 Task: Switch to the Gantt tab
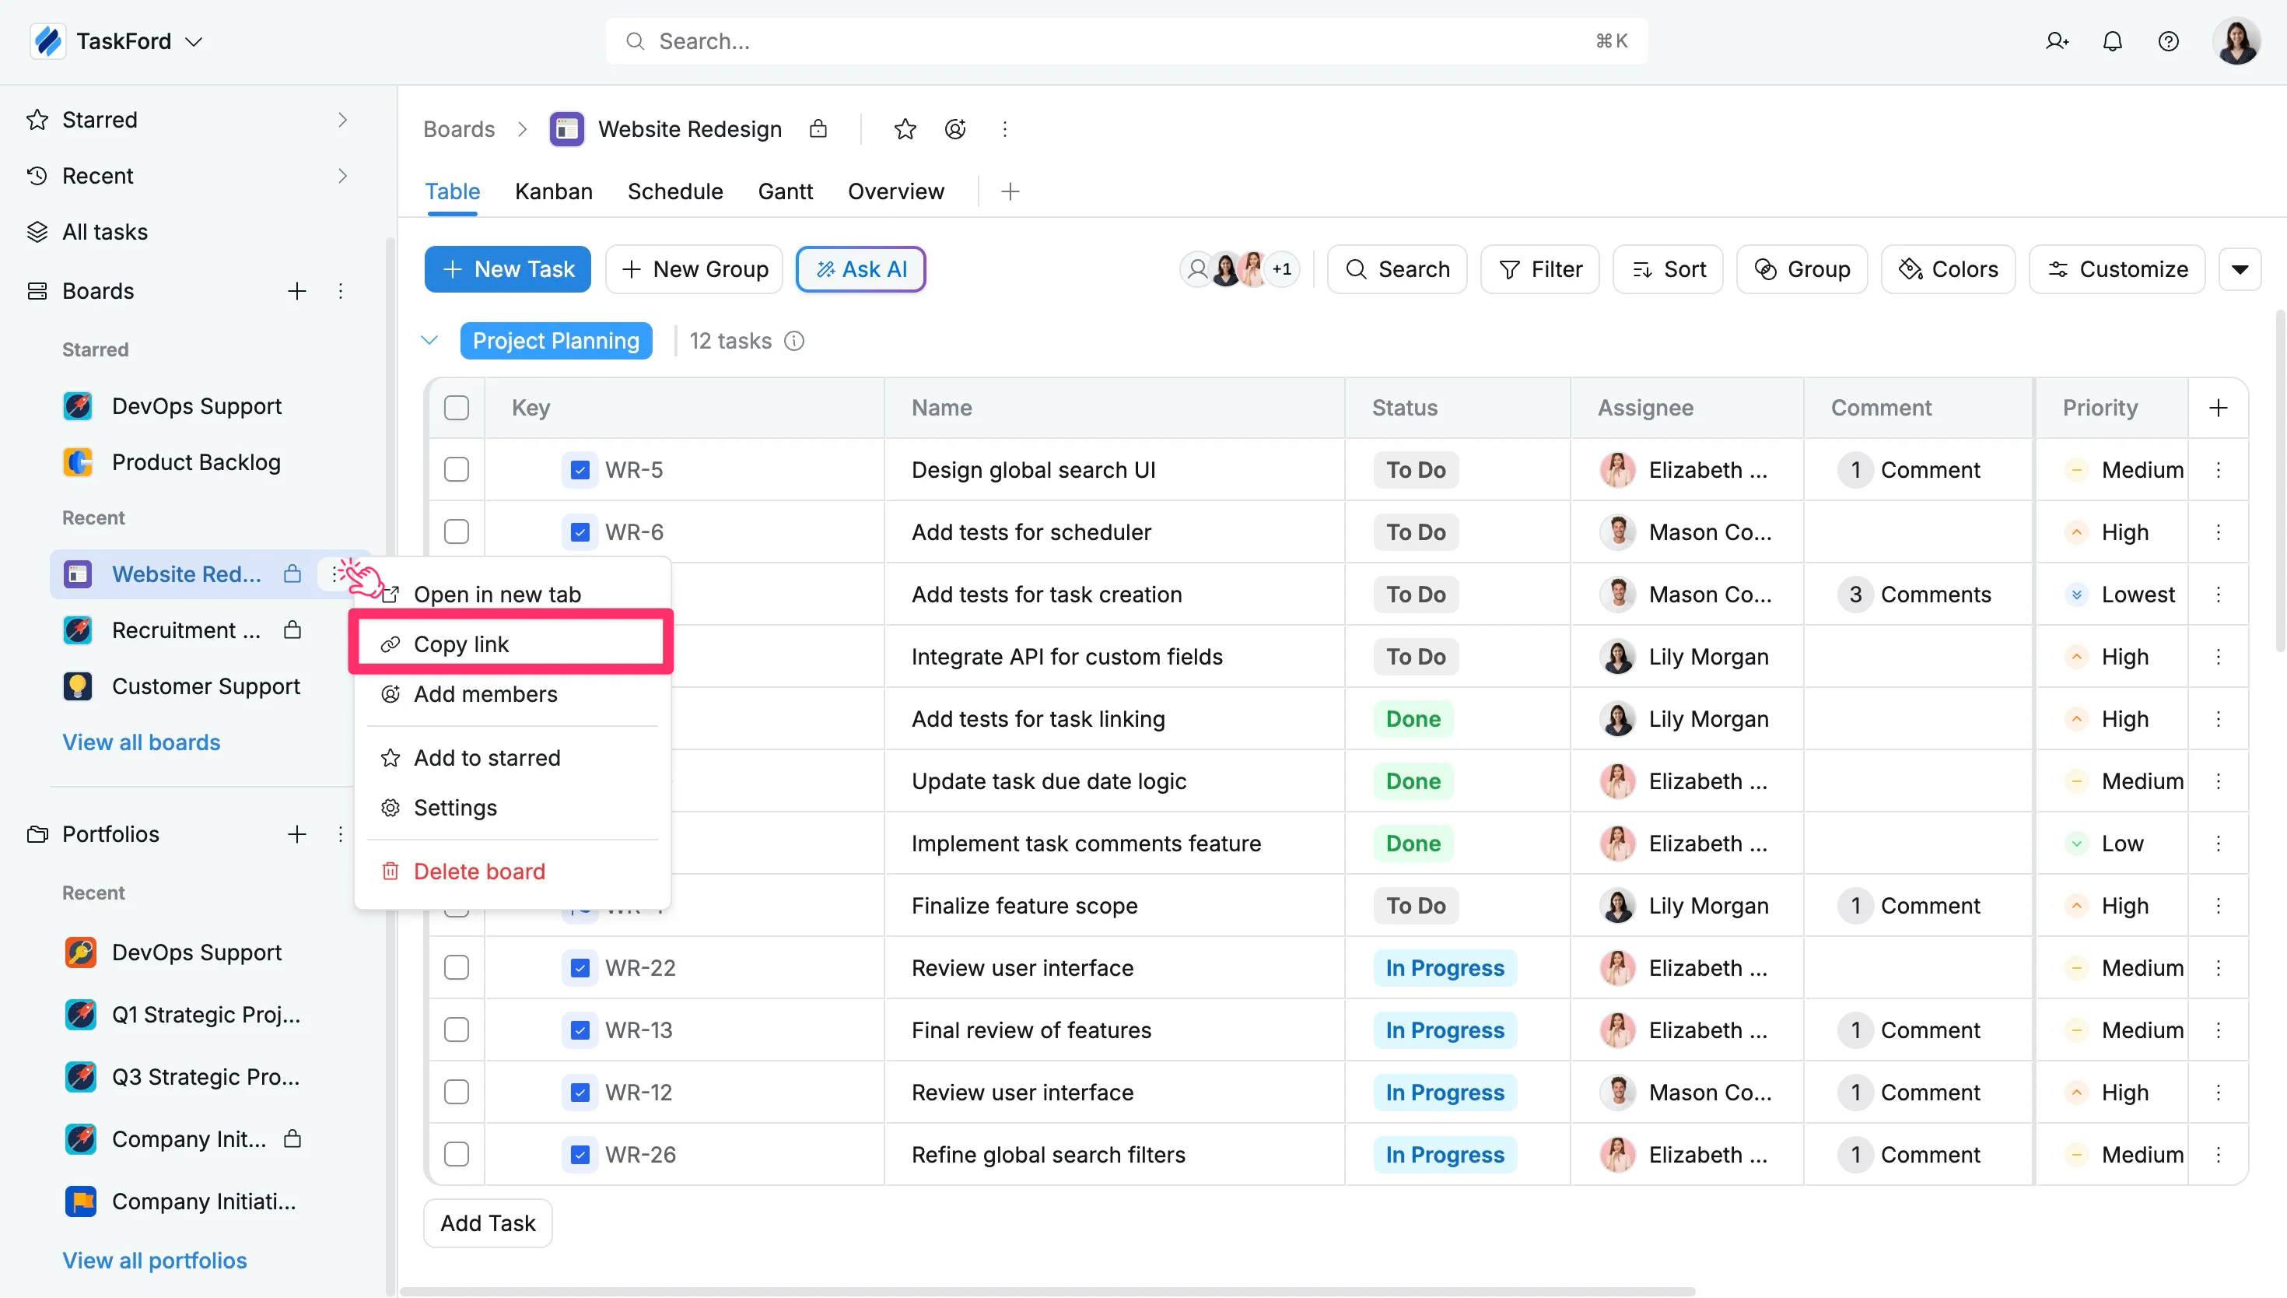tap(785, 191)
